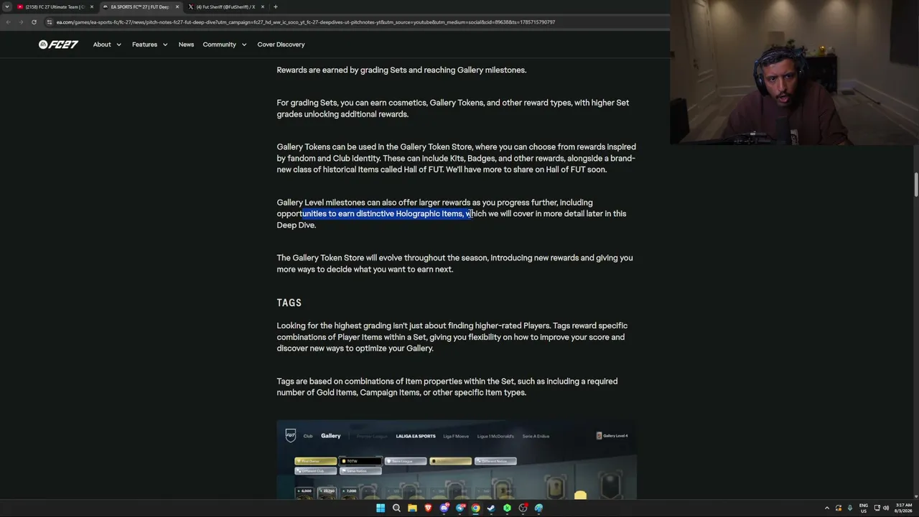
Task: Expand the About menu
Action: [x=107, y=45]
